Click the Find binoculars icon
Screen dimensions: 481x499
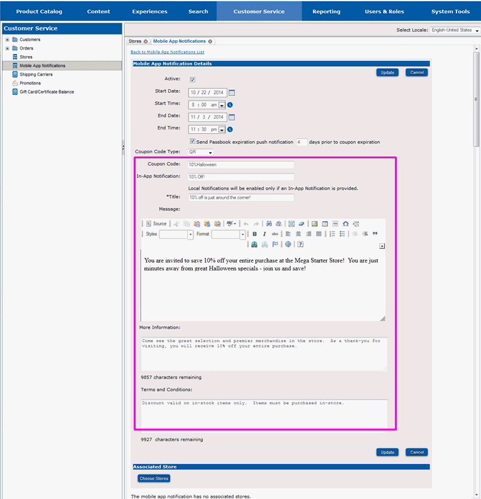[x=269, y=224]
